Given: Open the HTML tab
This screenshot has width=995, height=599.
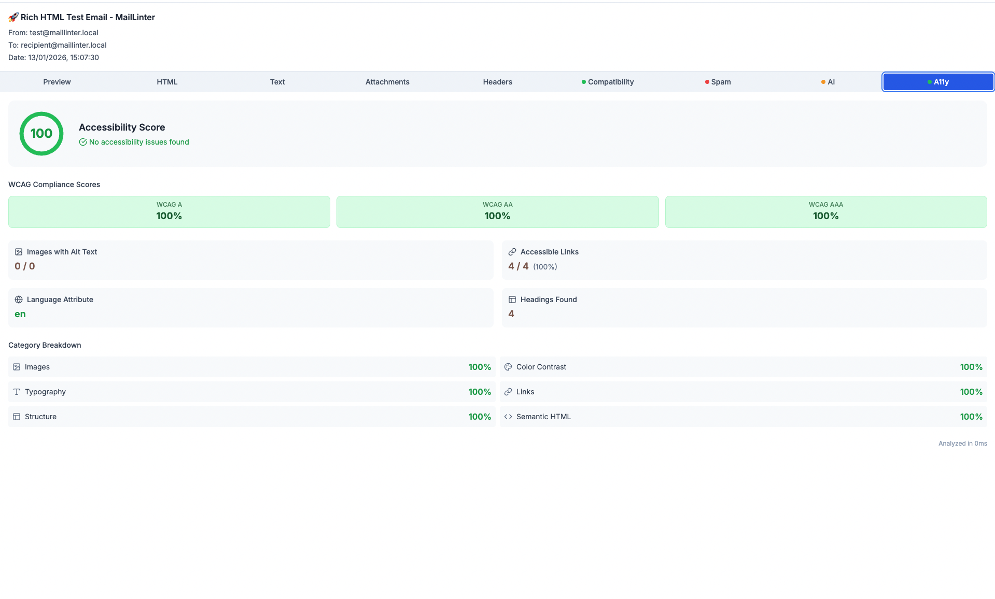Looking at the screenshot, I should point(166,81).
